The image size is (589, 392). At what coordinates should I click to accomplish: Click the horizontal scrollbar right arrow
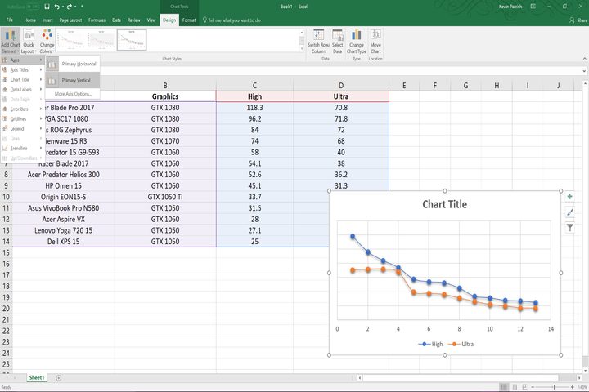[579, 378]
